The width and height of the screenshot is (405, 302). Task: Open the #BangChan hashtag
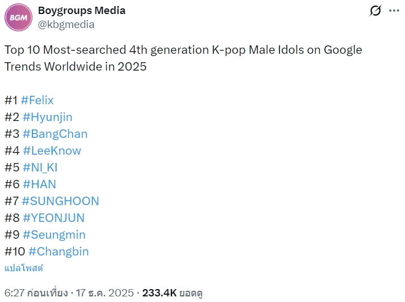55,134
